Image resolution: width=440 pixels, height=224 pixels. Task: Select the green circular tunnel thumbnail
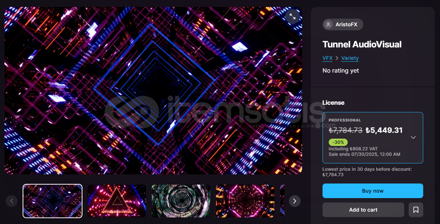pyautogui.click(x=181, y=201)
